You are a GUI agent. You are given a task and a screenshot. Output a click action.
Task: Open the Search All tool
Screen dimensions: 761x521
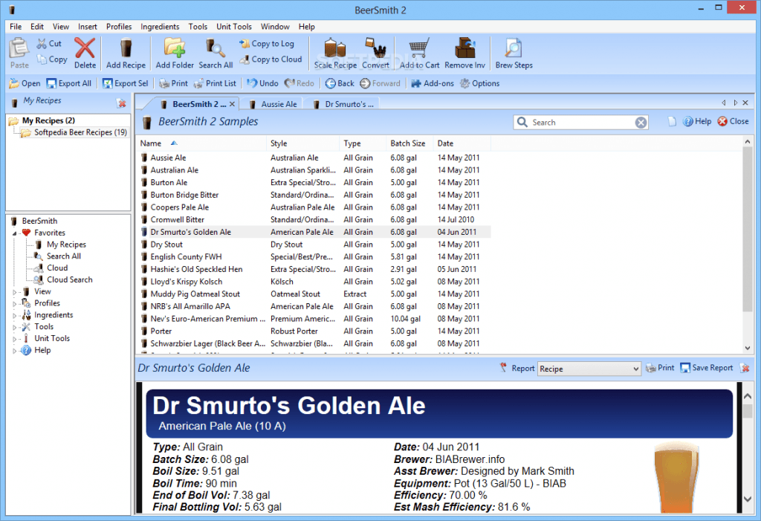215,52
